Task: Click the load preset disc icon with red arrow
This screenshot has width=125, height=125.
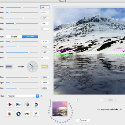Action: tap(10, 105)
